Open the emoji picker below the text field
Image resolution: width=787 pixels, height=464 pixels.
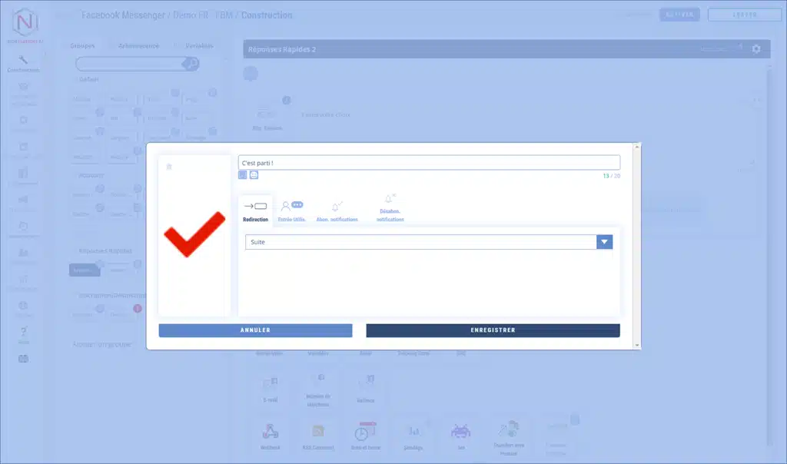point(254,175)
